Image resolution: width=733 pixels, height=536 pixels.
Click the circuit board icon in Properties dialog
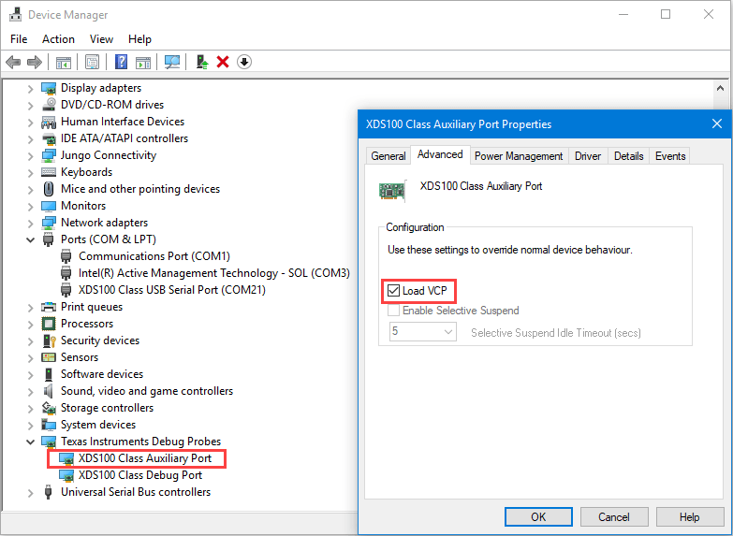tap(391, 191)
